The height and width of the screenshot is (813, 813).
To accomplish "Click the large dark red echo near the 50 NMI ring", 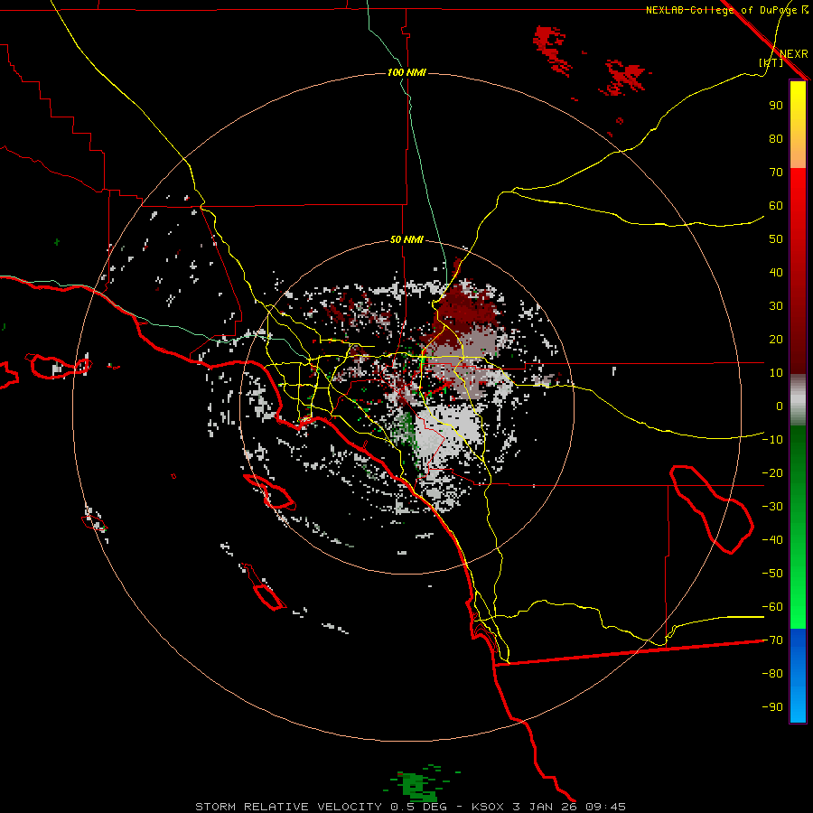I will [465, 310].
